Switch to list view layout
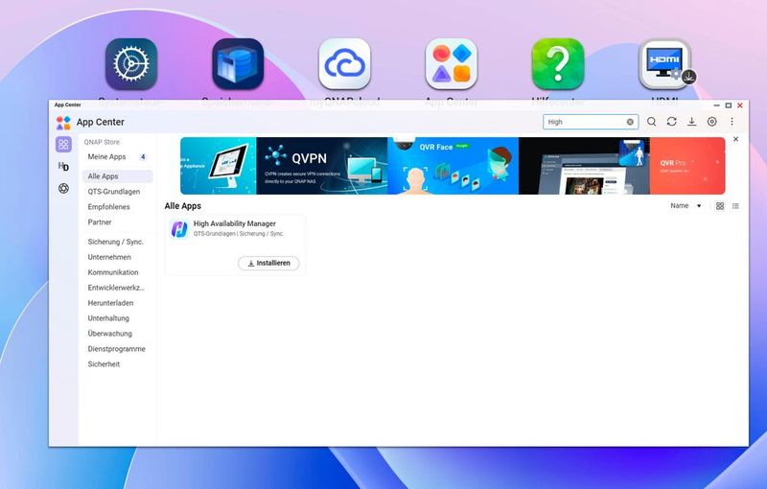Viewport: 767px width, 489px height. pos(735,206)
